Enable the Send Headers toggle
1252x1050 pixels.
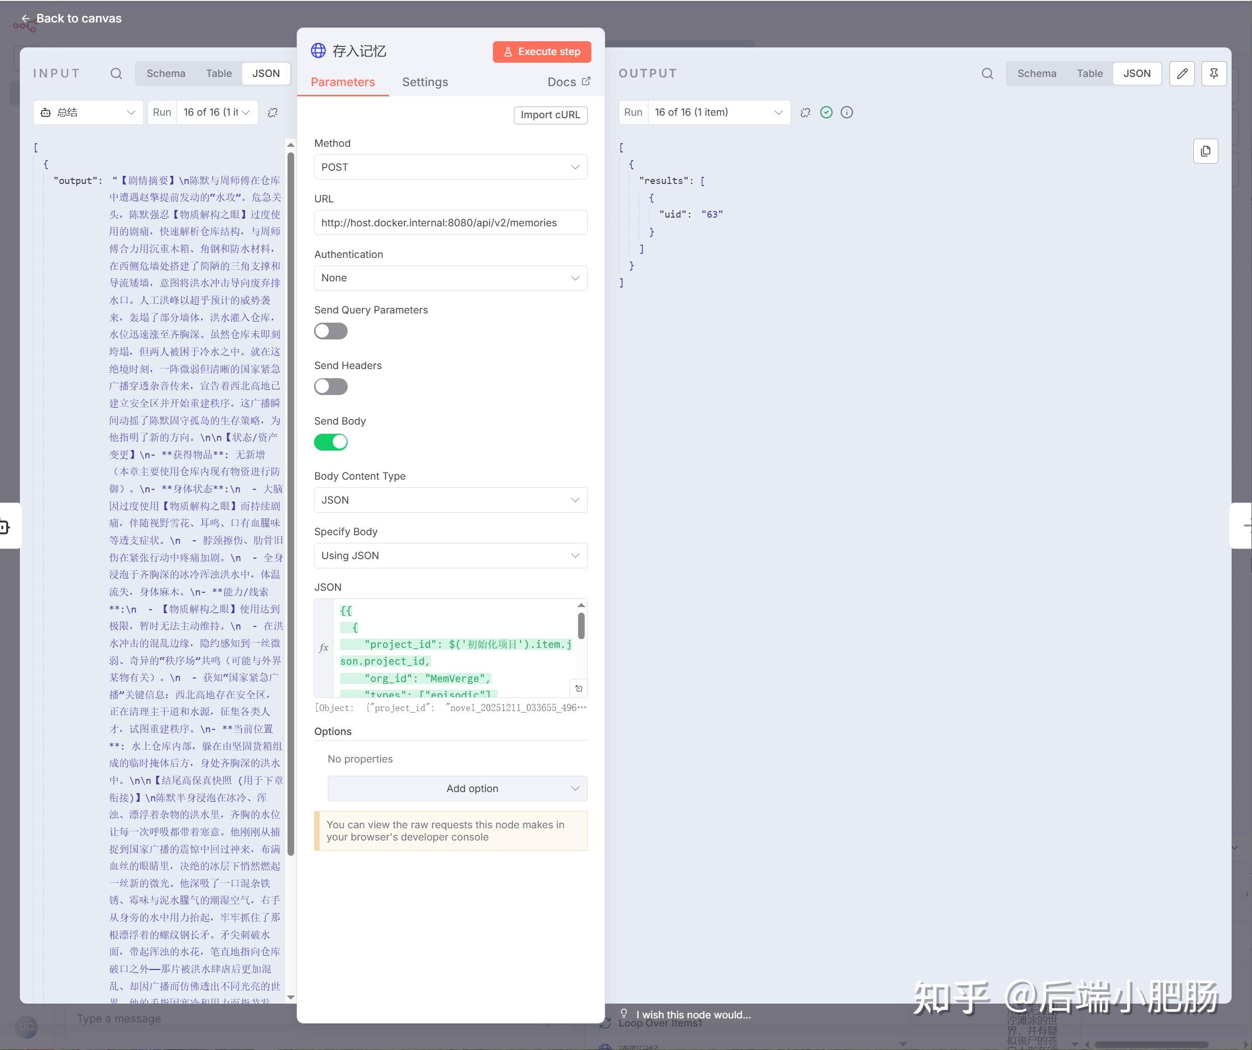(x=330, y=386)
